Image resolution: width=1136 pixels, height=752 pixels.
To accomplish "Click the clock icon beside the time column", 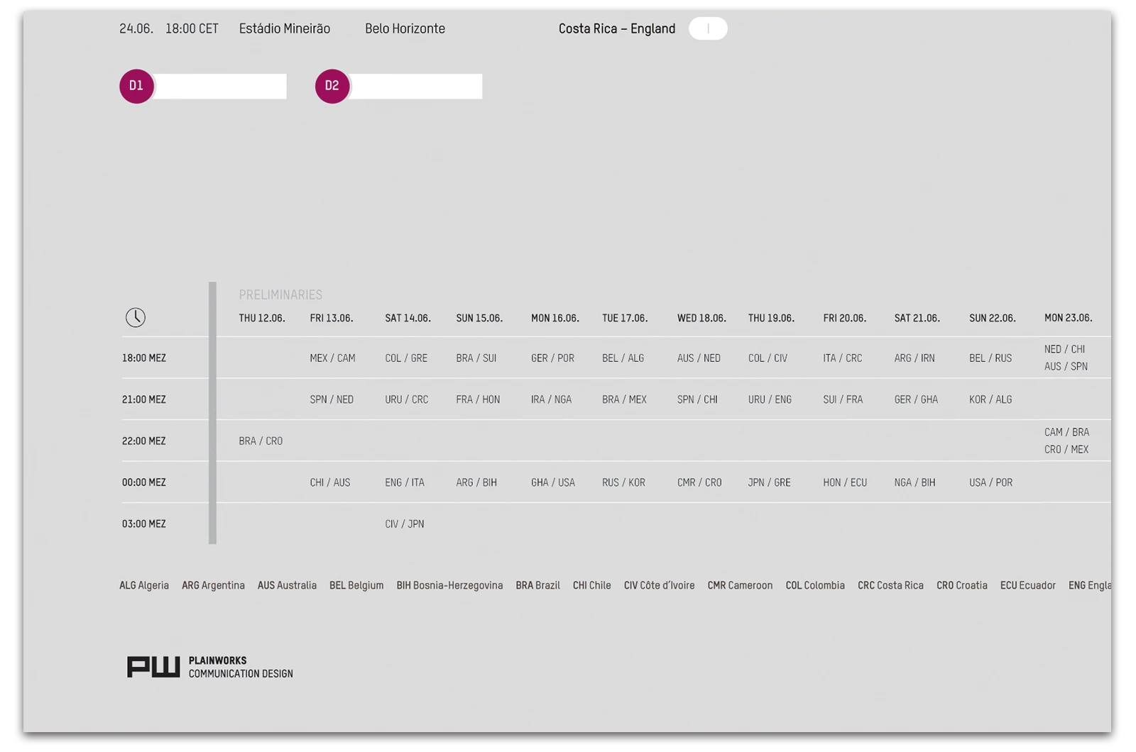I will (136, 317).
